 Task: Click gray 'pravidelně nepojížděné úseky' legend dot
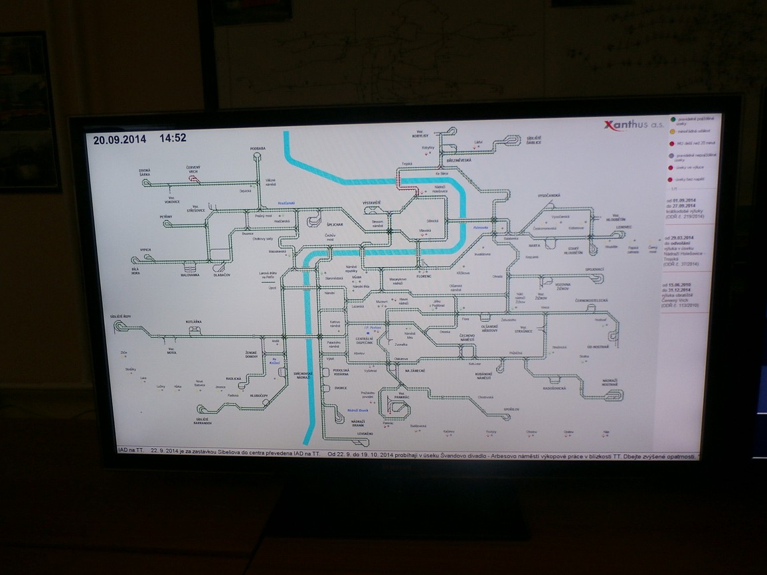coord(671,156)
